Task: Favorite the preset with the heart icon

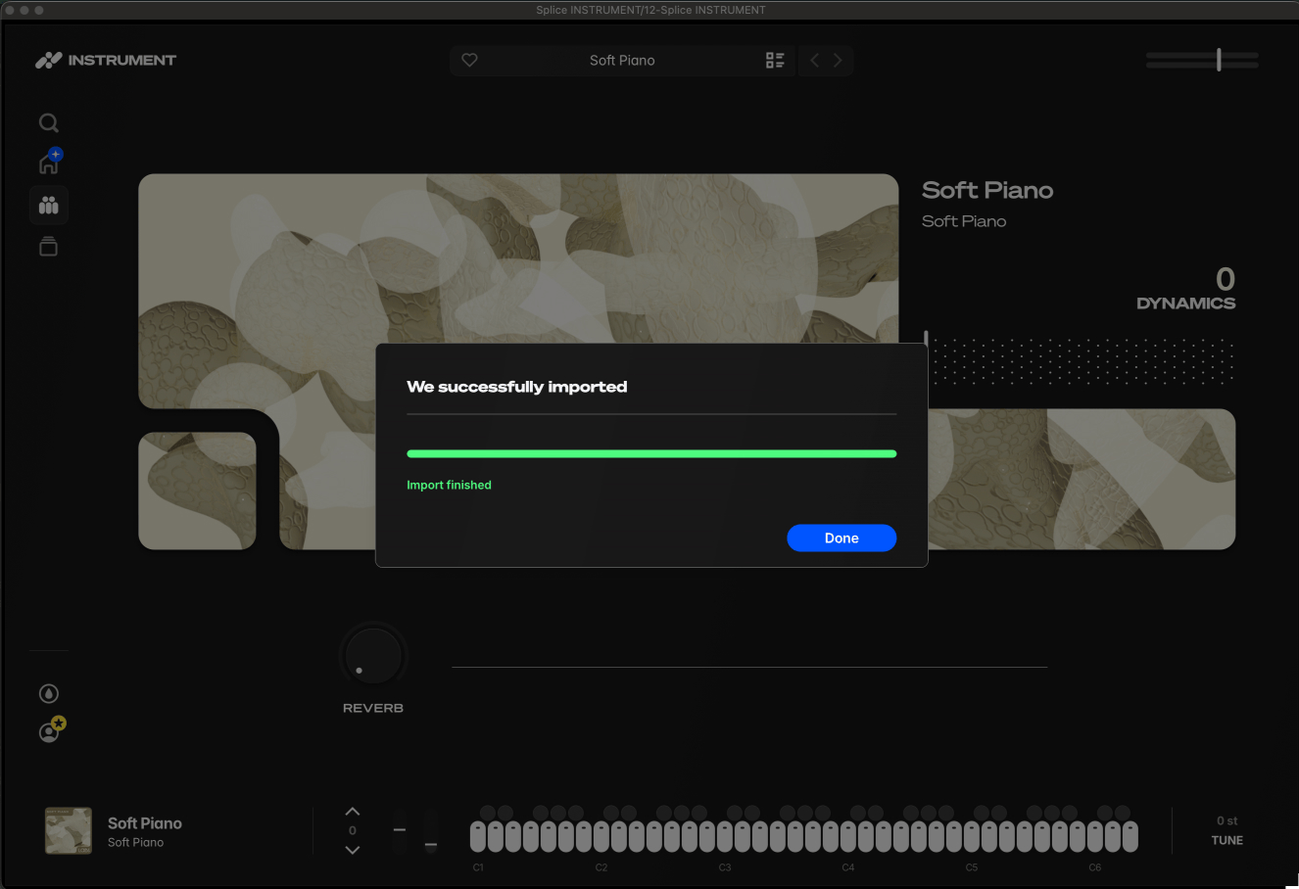Action: click(469, 60)
